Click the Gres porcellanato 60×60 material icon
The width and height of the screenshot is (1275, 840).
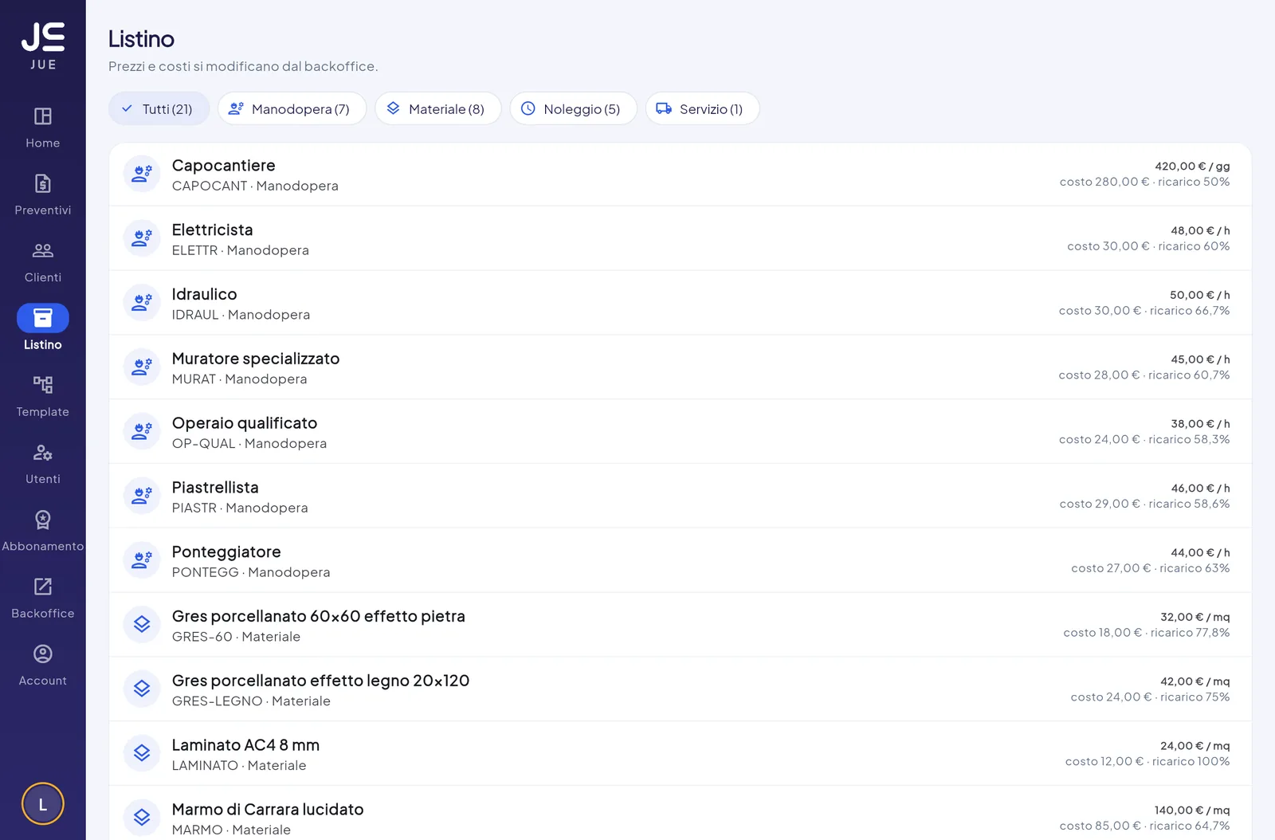(142, 625)
